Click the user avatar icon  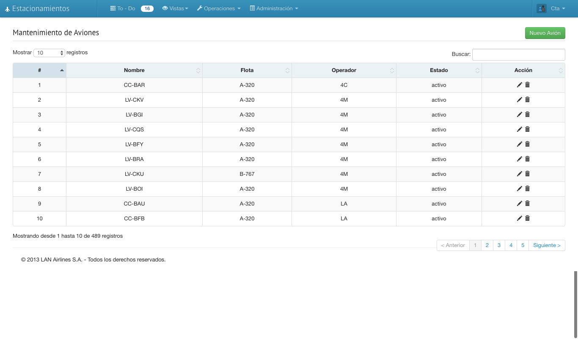tap(542, 8)
